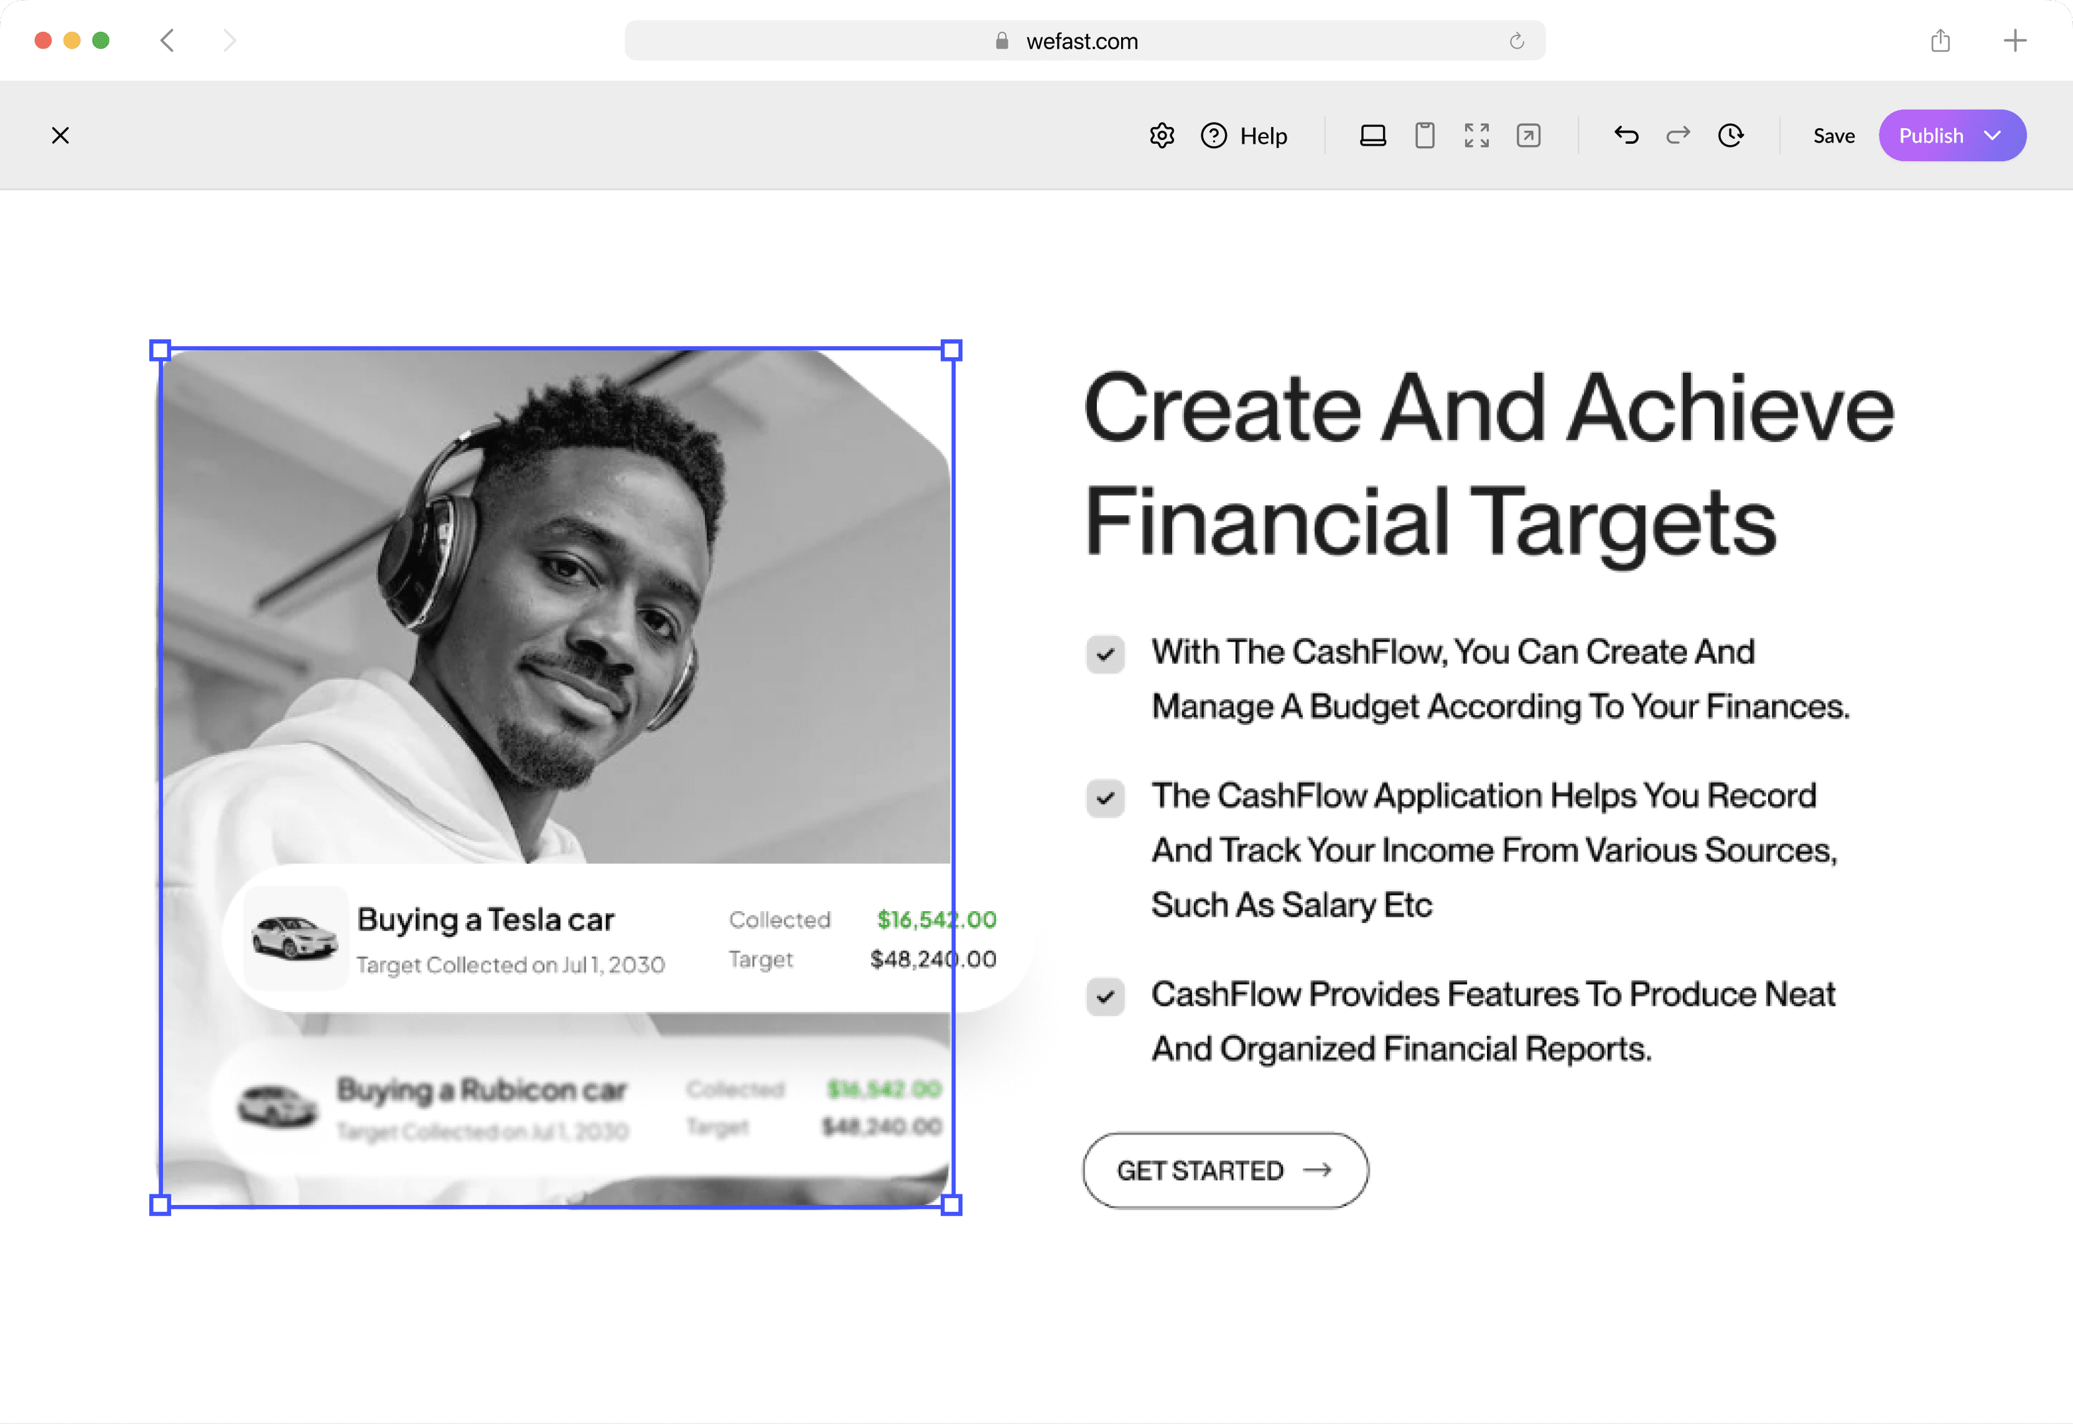Expand the Publish dropdown chevron
The width and height of the screenshot is (2073, 1424).
point(1993,136)
